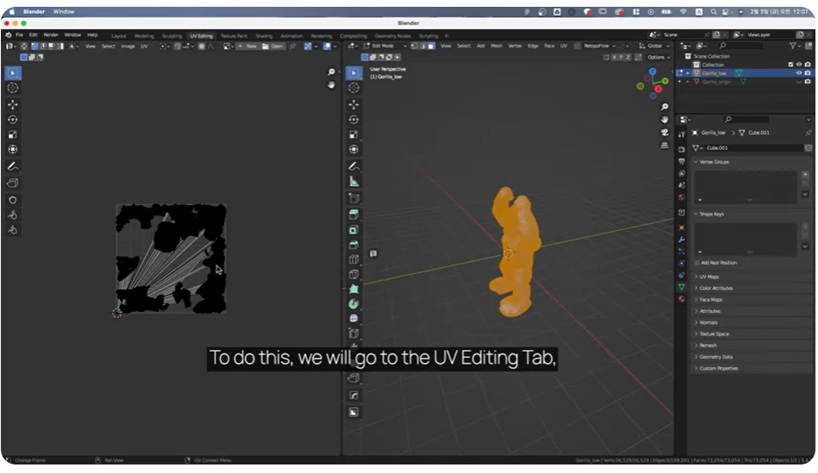818x473 pixels.
Task: Select the Scale tool in 3D viewport
Action: click(354, 135)
